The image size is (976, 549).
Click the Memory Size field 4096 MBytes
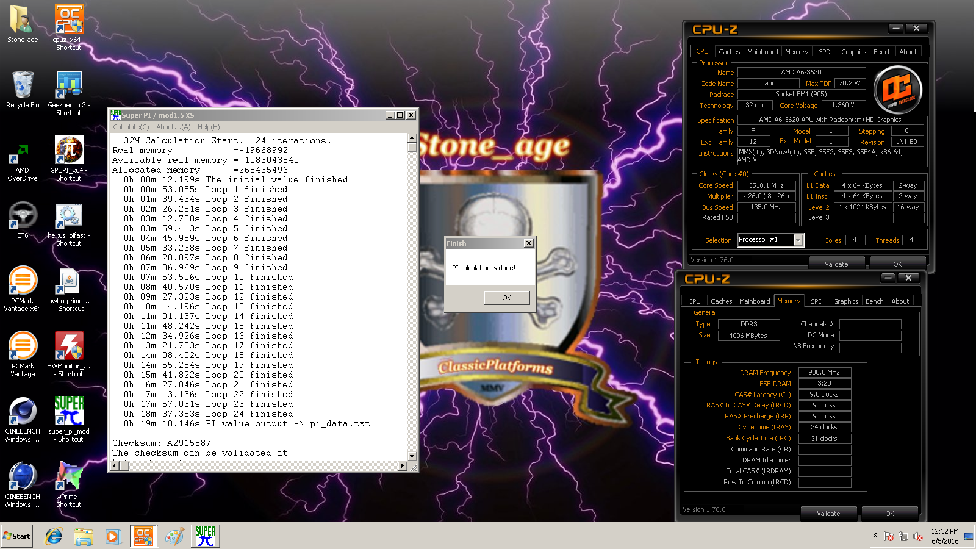click(x=748, y=335)
